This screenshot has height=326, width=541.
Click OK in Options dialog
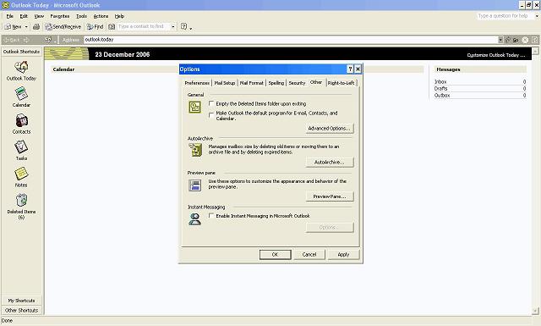pos(275,254)
